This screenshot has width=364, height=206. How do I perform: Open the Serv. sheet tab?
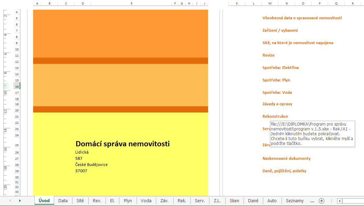point(200,201)
